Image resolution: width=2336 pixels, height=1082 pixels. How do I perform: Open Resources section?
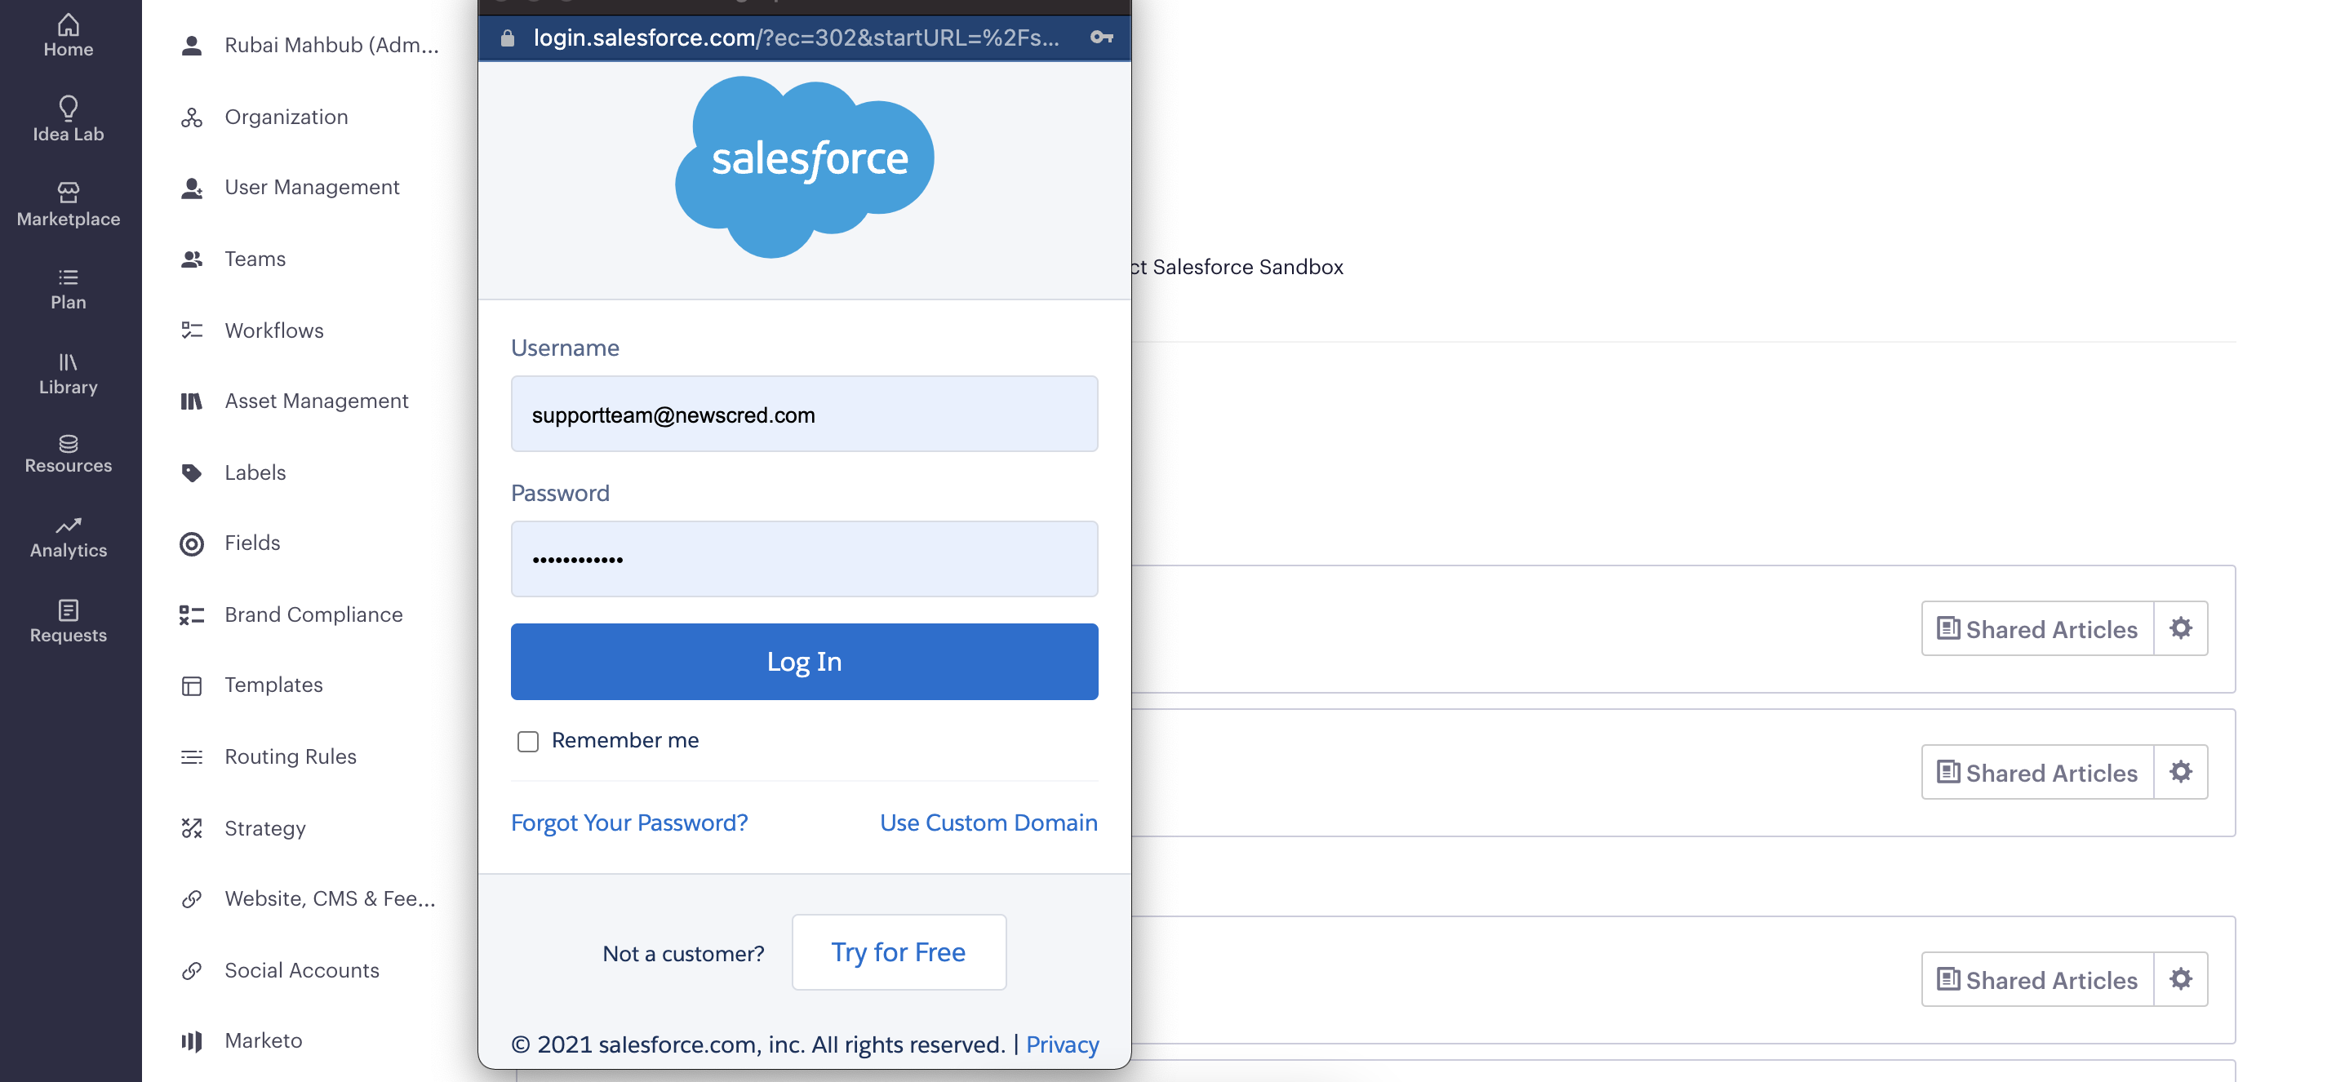(x=68, y=454)
